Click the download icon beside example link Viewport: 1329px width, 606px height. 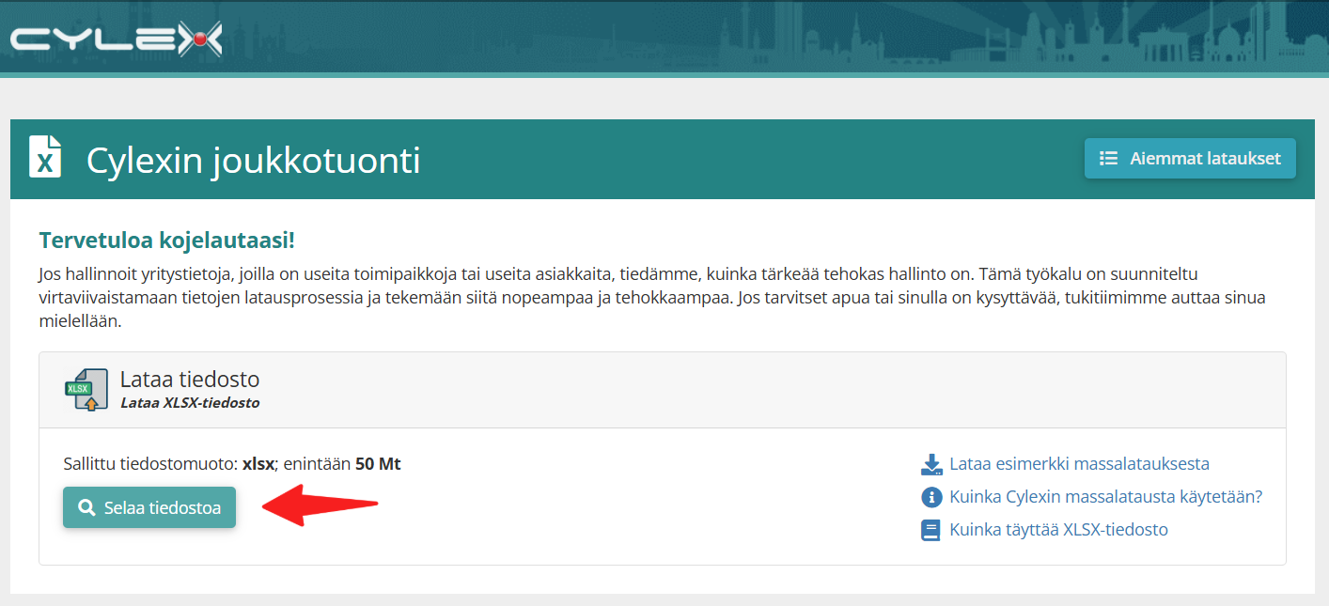(931, 464)
